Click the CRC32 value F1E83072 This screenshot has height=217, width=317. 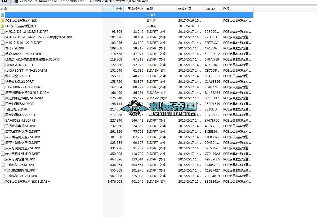coord(212,137)
